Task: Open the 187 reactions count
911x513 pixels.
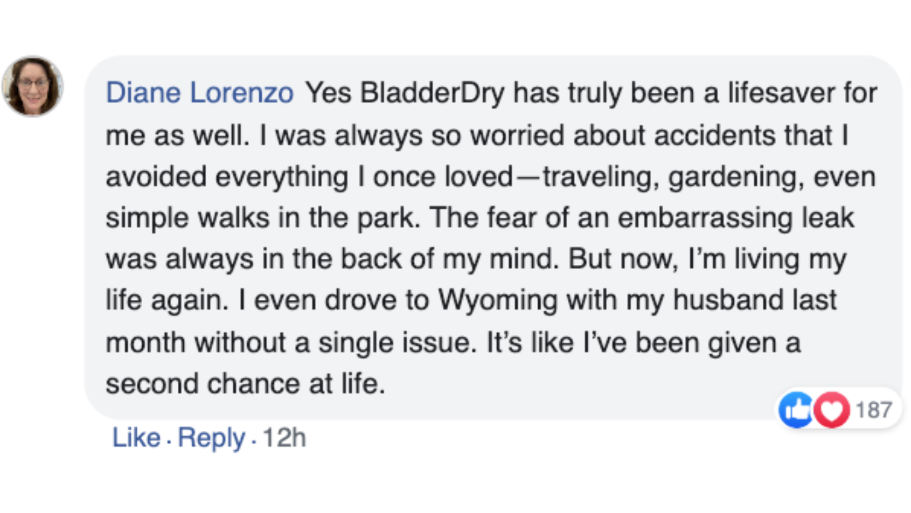Action: pyautogui.click(x=874, y=410)
